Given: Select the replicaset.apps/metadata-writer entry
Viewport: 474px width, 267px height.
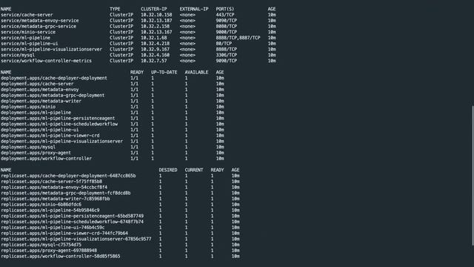Looking at the screenshot, I should (x=56, y=199).
